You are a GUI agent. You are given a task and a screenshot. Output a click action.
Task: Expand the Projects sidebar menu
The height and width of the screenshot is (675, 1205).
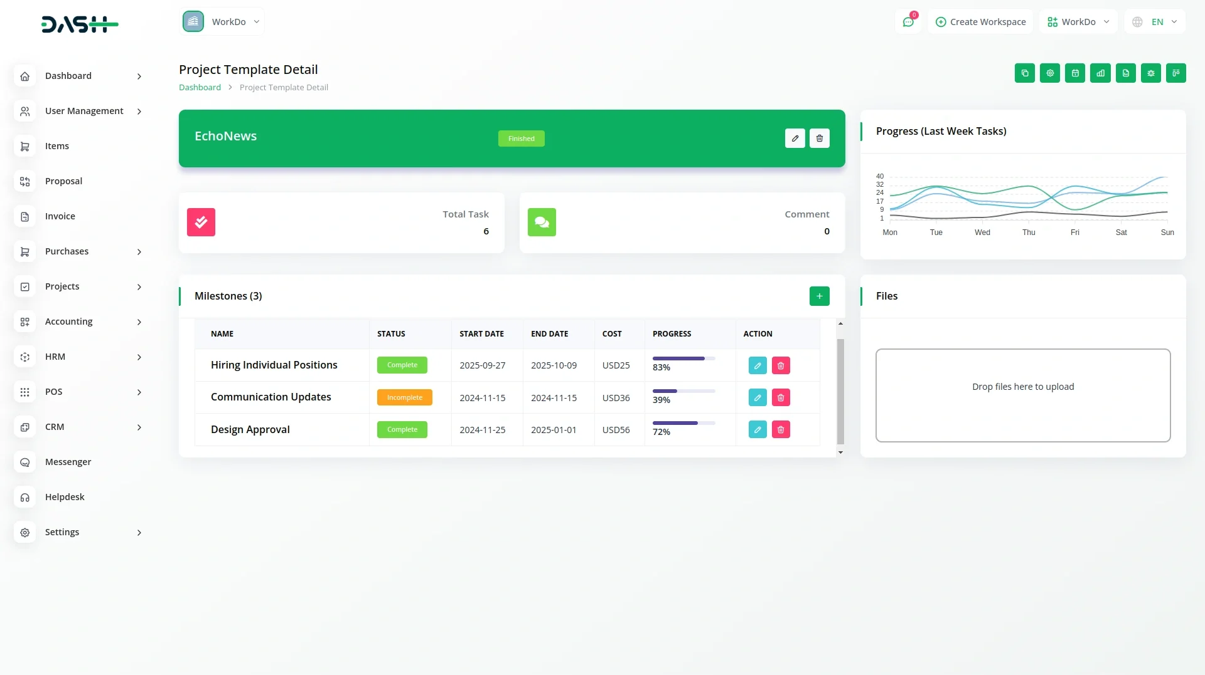point(78,286)
